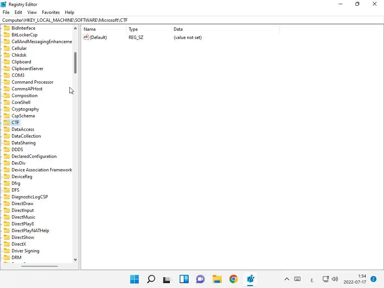Click the Name column header
This screenshot has width=384, height=288.
tap(104, 29)
